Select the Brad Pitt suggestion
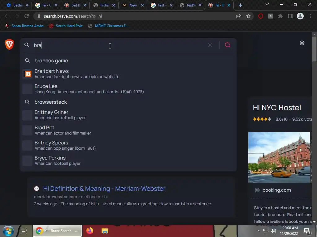317x237 pixels. (128, 130)
